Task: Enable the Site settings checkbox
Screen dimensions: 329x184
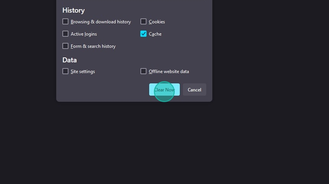Action: coord(65,71)
